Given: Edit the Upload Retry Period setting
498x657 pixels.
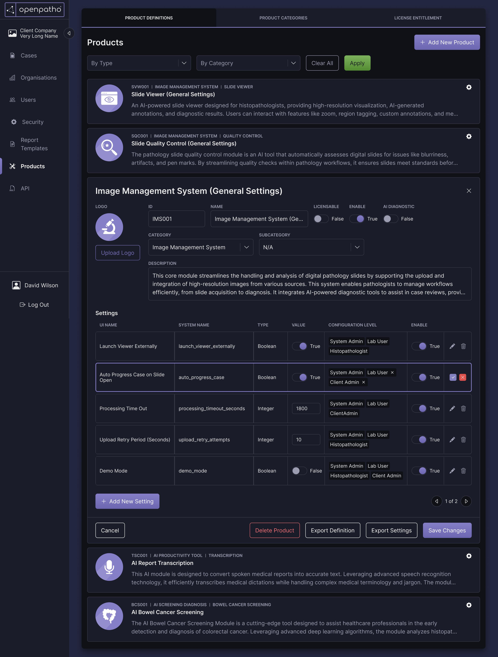Looking at the screenshot, I should click(452, 440).
